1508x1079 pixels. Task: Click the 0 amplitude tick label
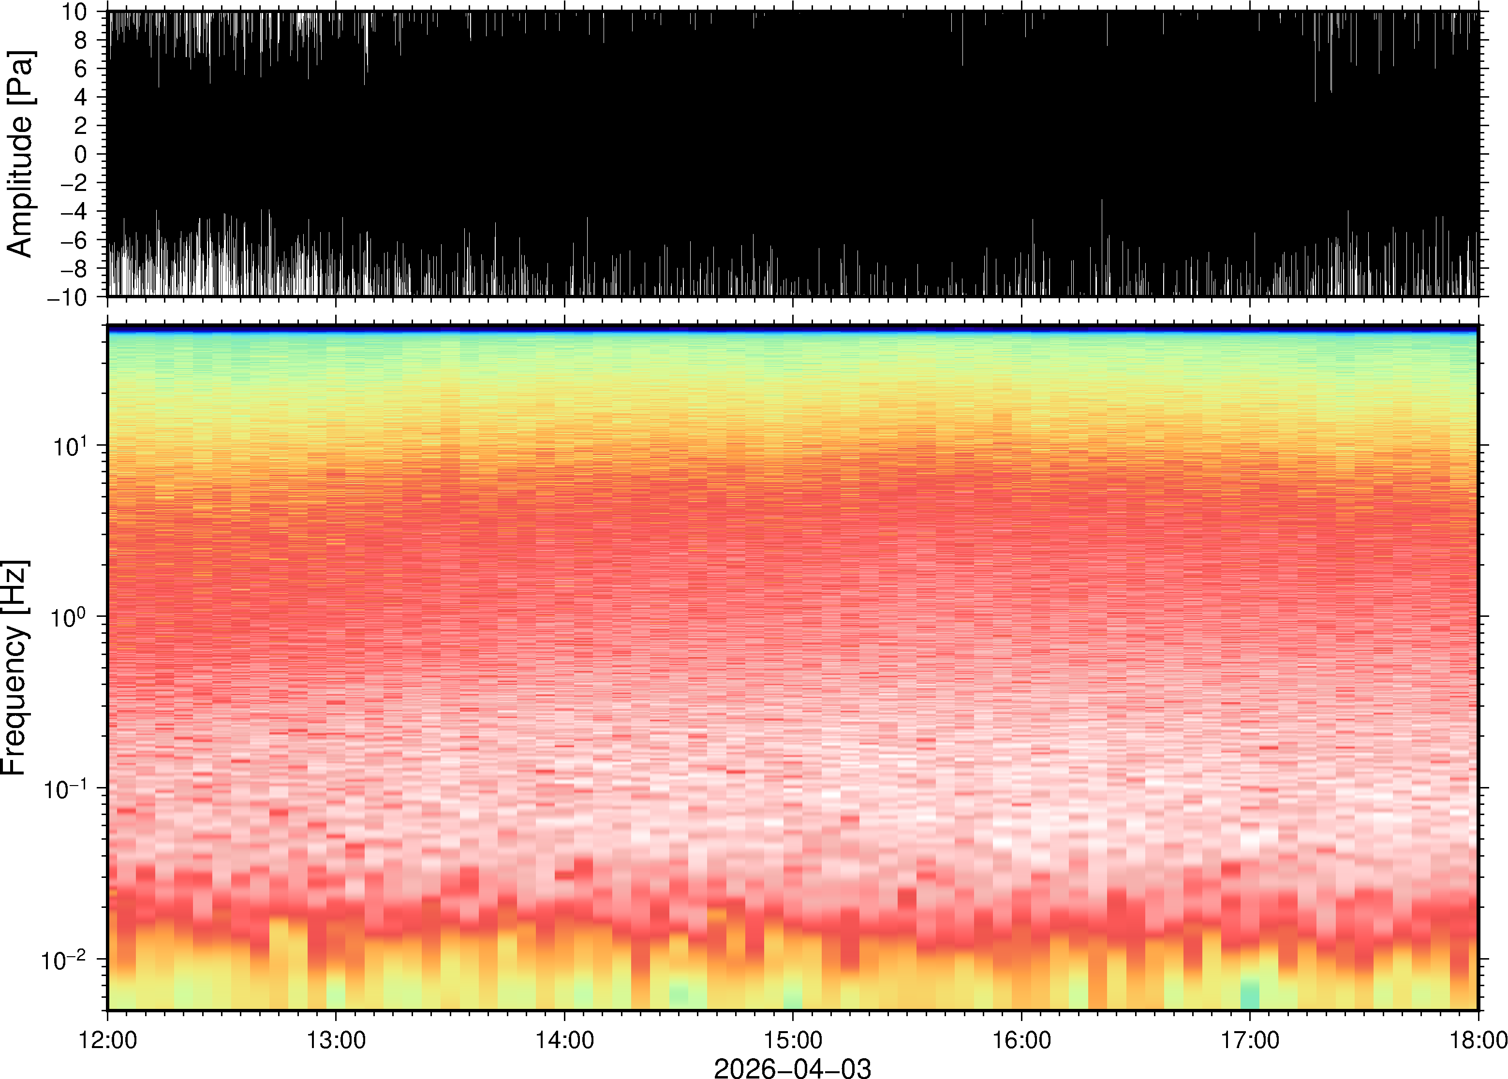tap(81, 154)
